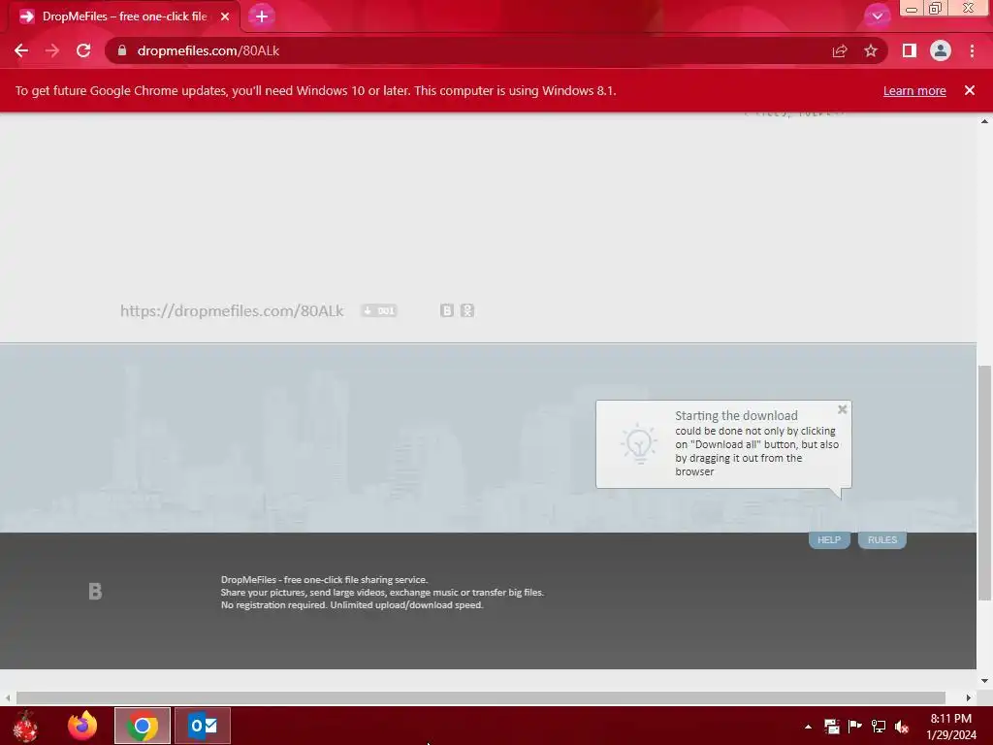The width and height of the screenshot is (993, 745).
Task: Share via the VK 'B' icon
Action: [447, 310]
